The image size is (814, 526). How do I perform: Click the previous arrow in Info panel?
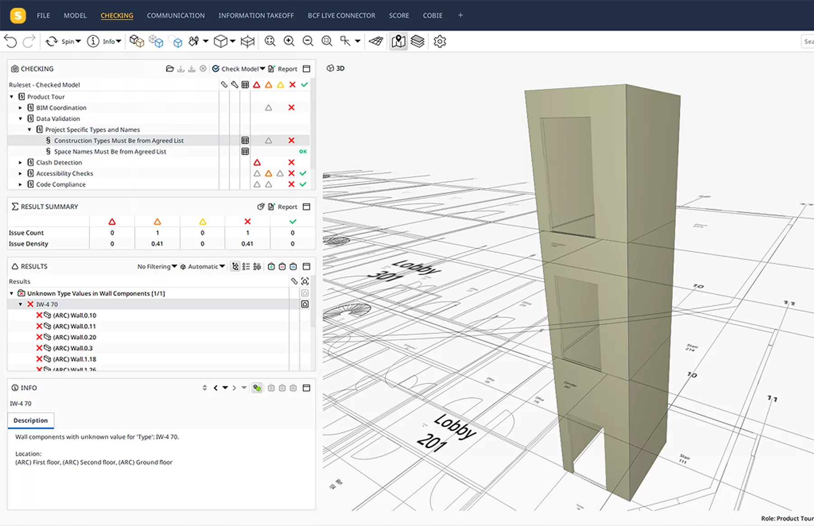(x=216, y=388)
